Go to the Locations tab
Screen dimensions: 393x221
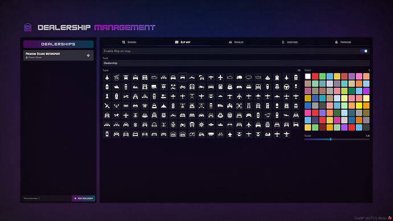point(290,42)
